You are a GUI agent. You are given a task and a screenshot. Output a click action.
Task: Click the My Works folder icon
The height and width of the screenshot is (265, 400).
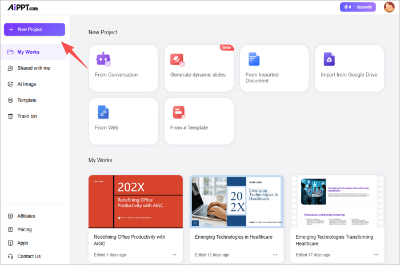[10, 52]
